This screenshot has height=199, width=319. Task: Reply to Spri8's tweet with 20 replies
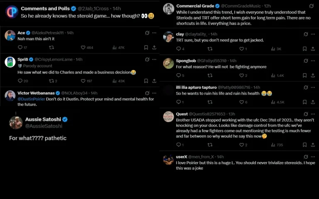(x=20, y=81)
